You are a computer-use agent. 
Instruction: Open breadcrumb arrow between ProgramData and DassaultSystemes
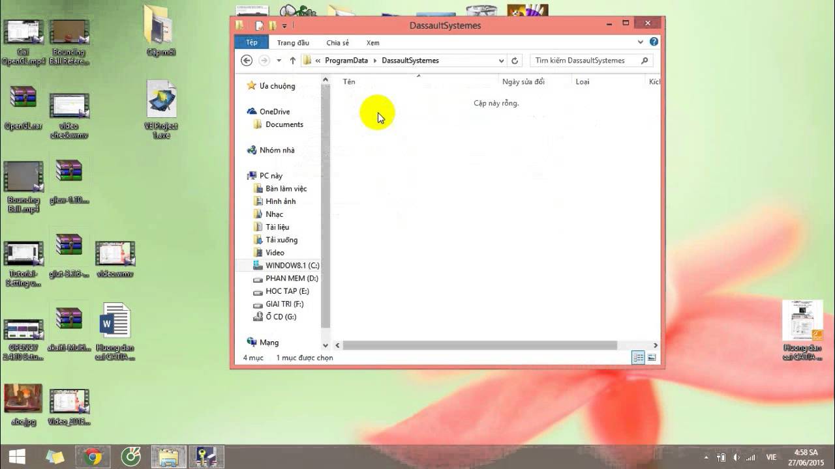point(375,61)
